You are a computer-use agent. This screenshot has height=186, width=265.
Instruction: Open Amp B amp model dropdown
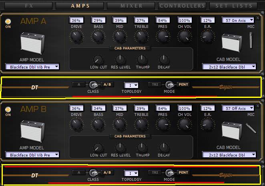click(32, 155)
